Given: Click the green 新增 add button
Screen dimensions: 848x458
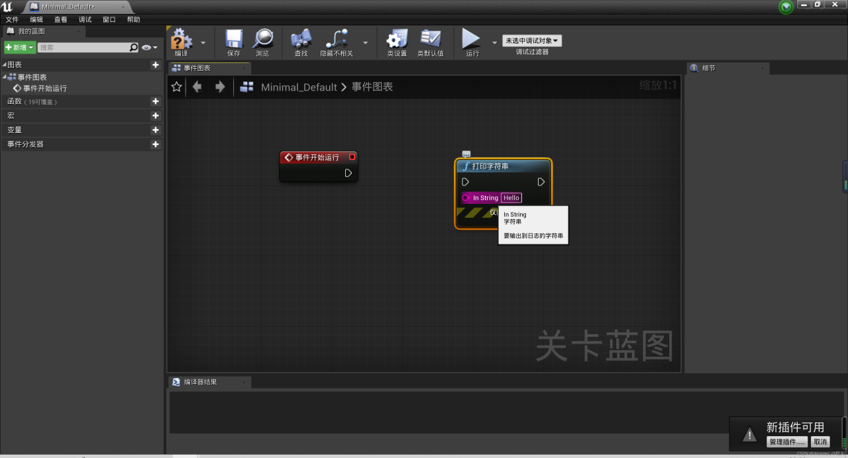Looking at the screenshot, I should [20, 48].
